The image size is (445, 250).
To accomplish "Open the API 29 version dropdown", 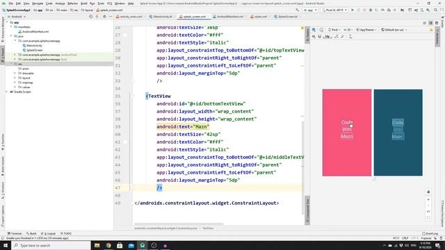I will click(348, 30).
